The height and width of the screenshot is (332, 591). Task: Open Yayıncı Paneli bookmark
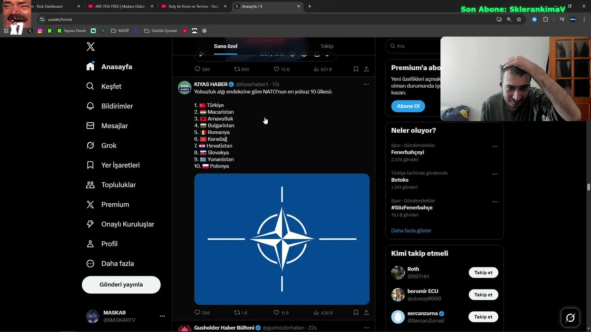click(x=72, y=31)
